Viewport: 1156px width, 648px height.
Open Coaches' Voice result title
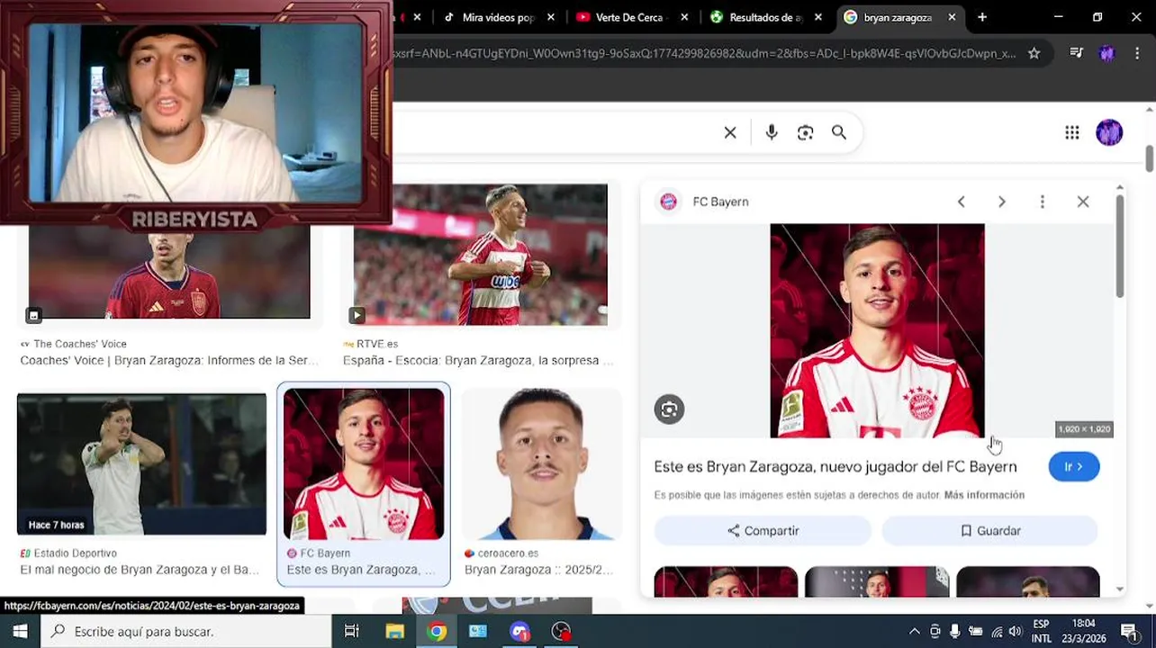[x=169, y=361]
